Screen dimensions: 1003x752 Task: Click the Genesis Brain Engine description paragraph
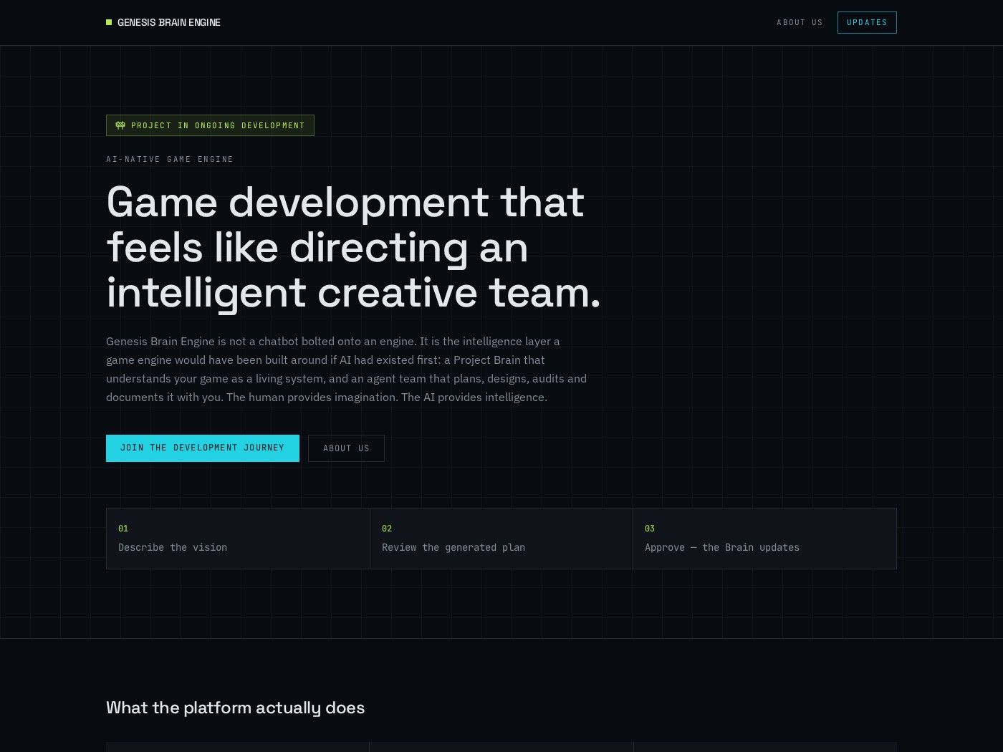[347, 369]
